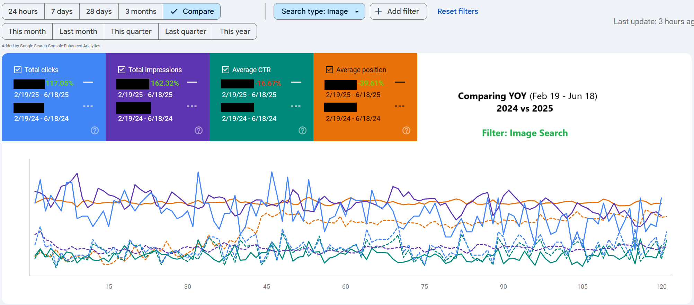The width and height of the screenshot is (694, 305).
Task: Uncheck the Total clicks checkbox
Action: (18, 70)
